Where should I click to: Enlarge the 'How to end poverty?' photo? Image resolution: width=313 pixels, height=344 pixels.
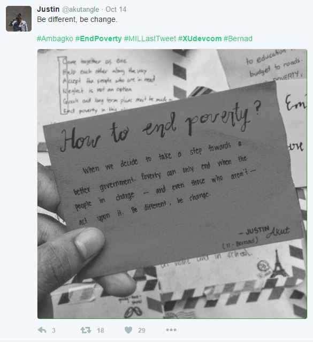172,184
